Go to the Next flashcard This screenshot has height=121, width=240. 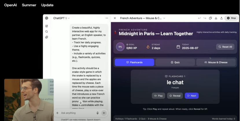pyautogui.click(x=192, y=96)
